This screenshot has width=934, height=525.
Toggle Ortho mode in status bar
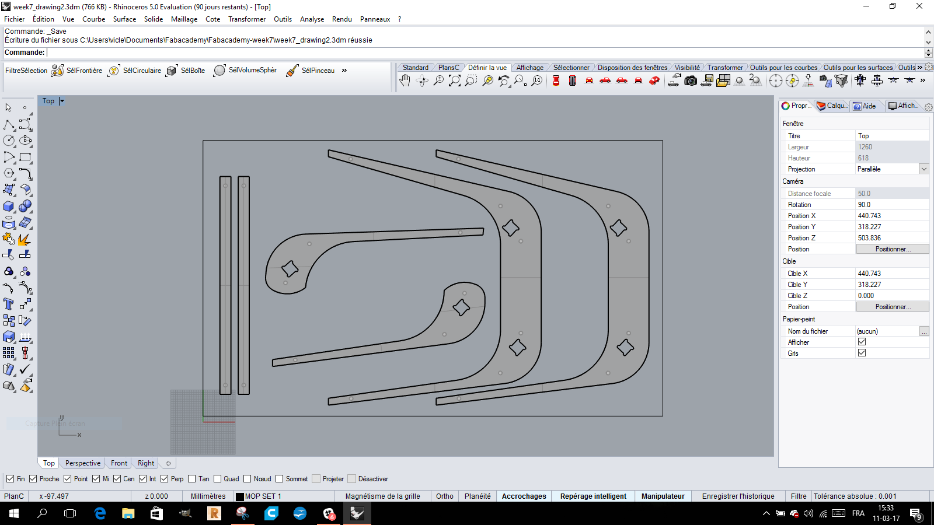click(444, 496)
